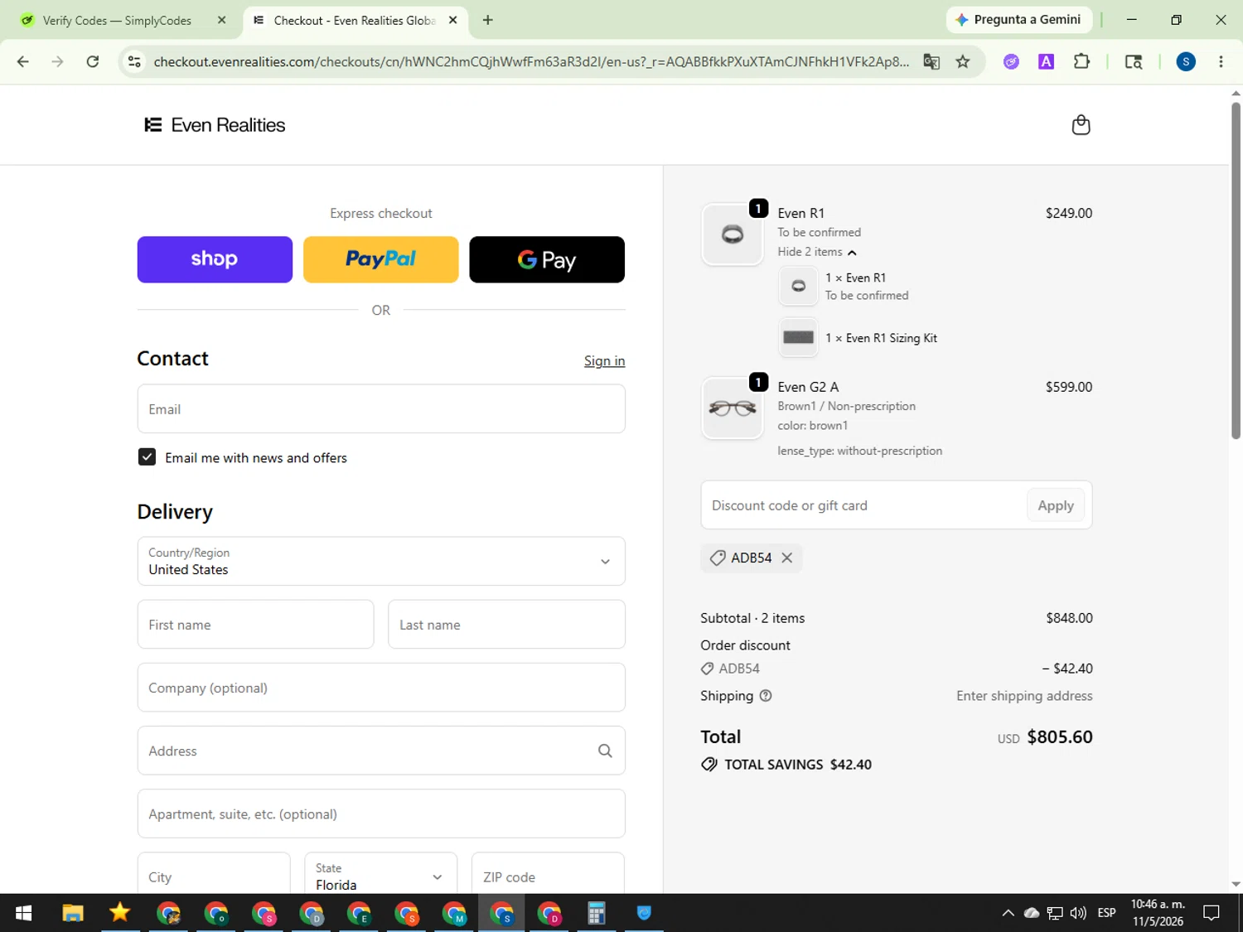Bookmark this page with the star icon
This screenshot has width=1243, height=932.
point(963,61)
